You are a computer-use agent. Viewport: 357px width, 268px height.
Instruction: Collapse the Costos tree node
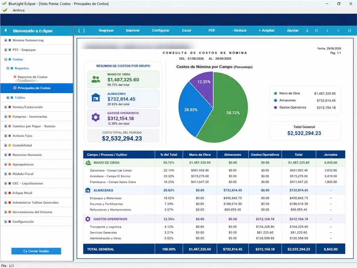(x=6, y=59)
